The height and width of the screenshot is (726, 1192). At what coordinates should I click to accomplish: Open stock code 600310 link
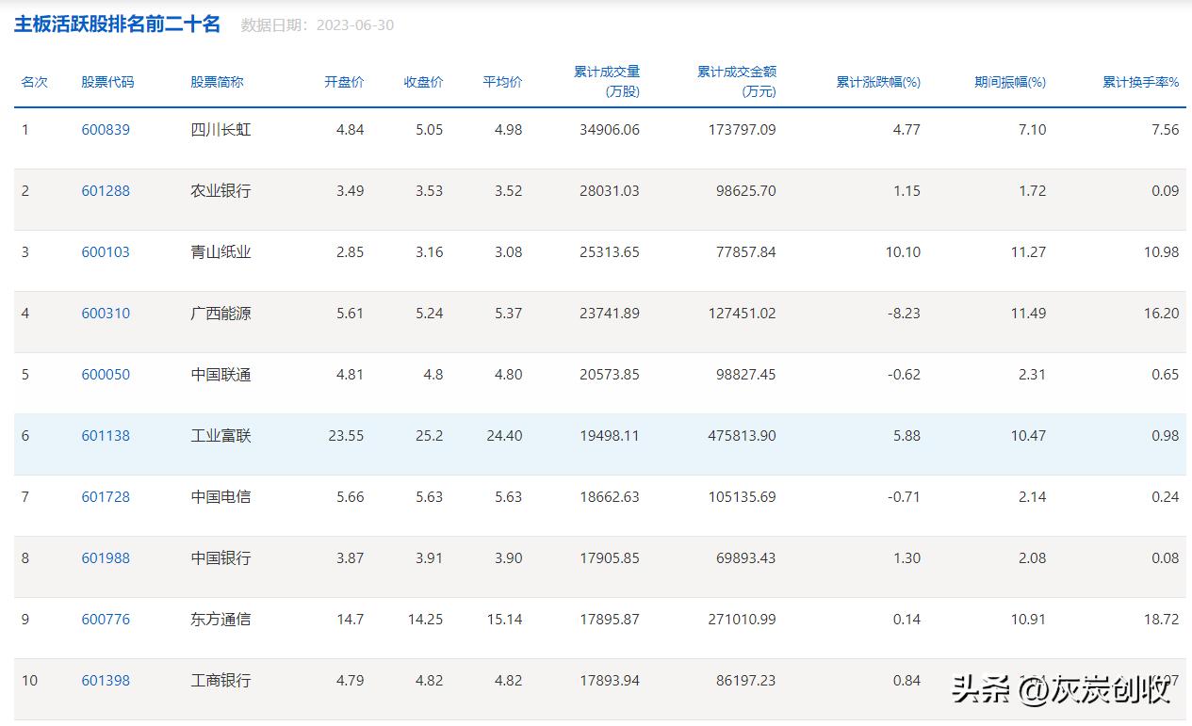click(106, 314)
